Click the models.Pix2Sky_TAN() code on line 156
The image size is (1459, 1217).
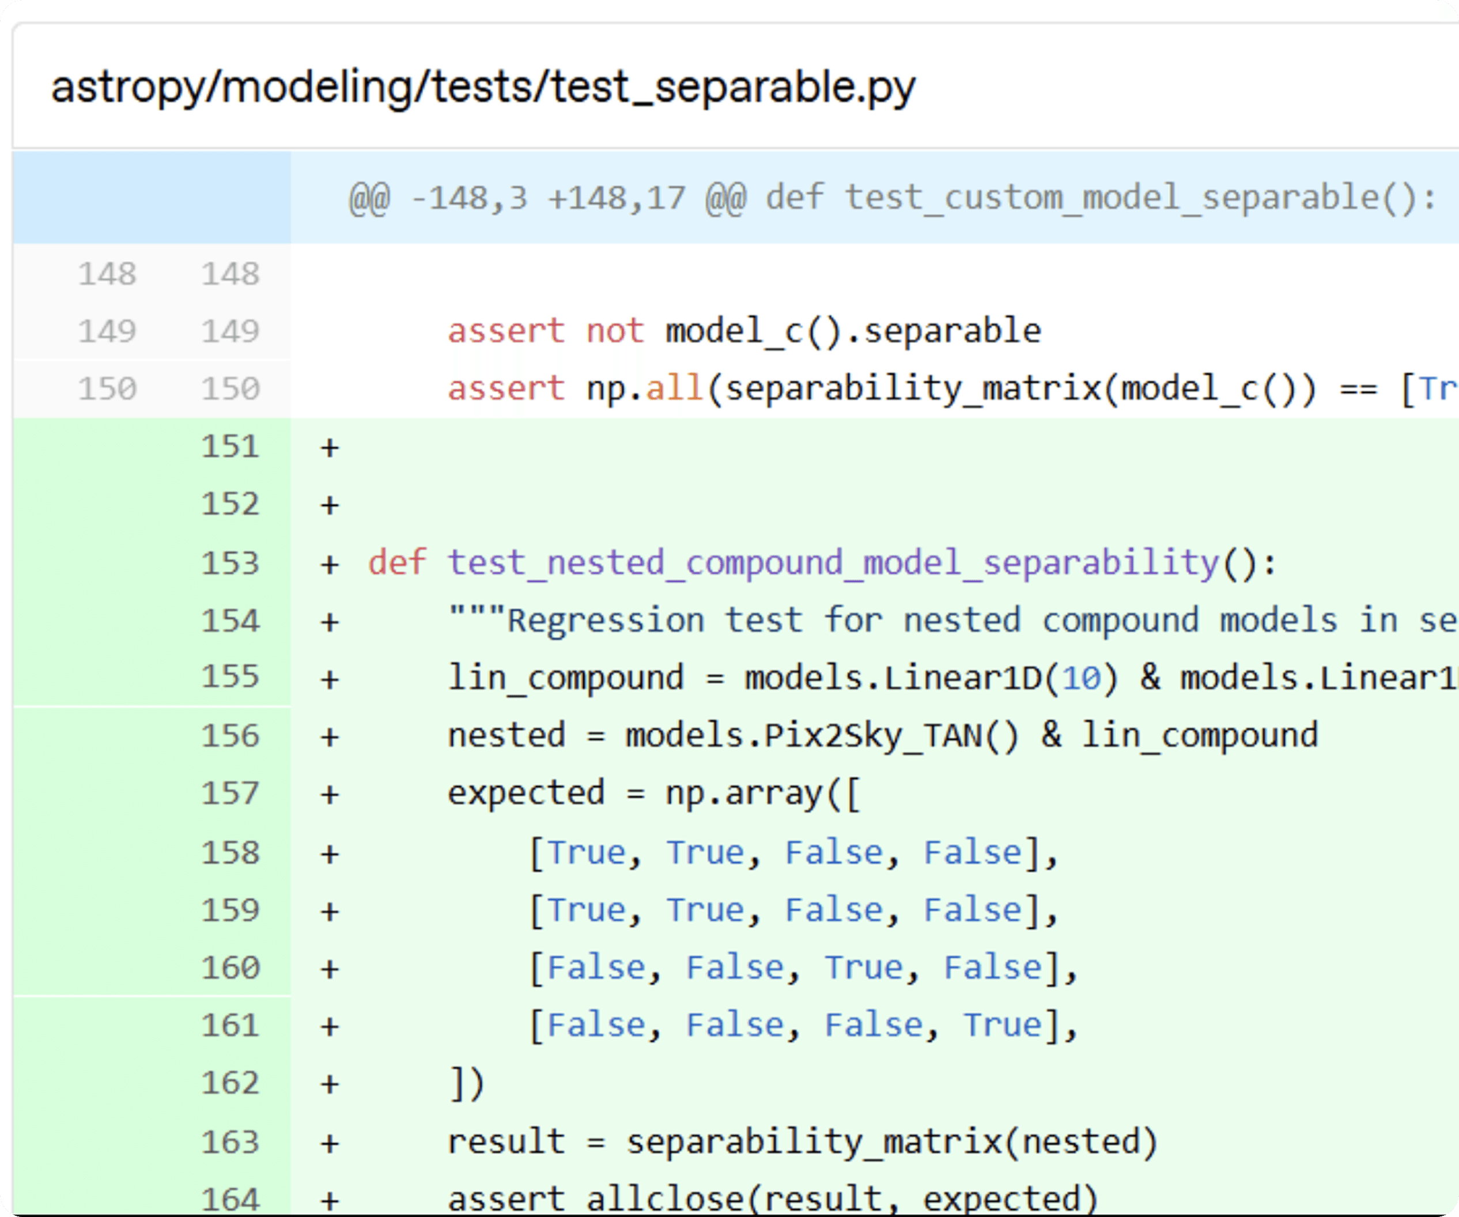[x=821, y=736]
